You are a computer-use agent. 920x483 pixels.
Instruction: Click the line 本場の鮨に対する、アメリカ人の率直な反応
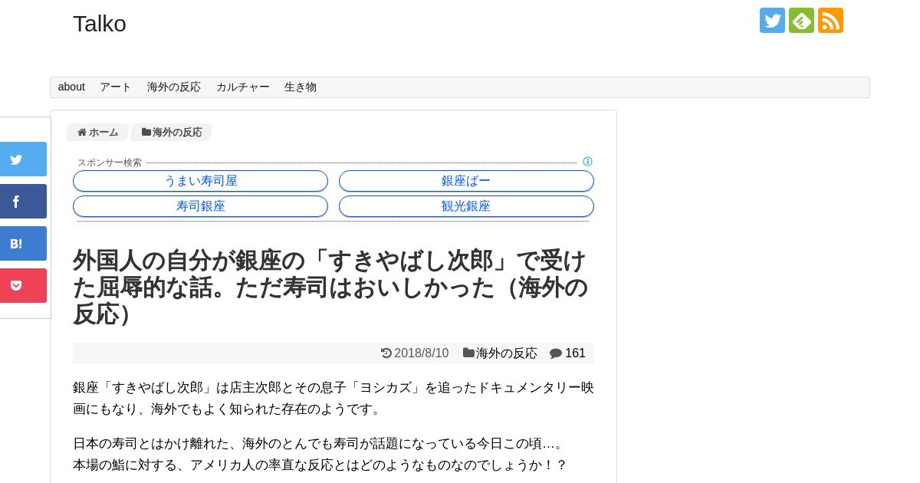click(320, 465)
